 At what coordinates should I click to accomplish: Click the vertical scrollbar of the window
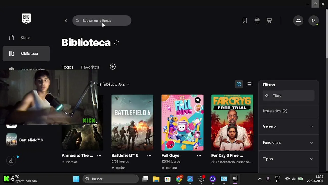[327, 33]
